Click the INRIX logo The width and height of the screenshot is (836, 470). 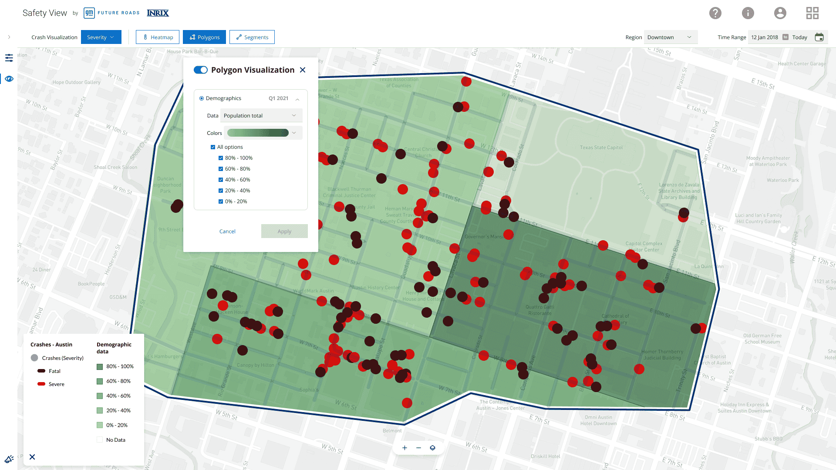[x=158, y=13]
